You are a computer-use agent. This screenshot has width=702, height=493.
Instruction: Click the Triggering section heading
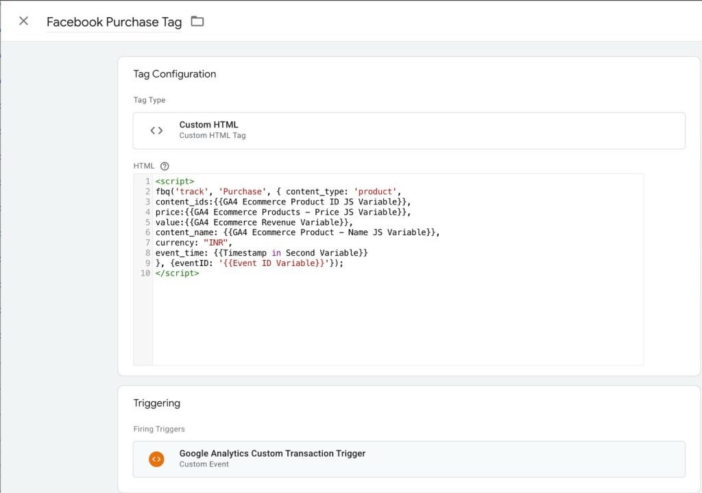157,403
